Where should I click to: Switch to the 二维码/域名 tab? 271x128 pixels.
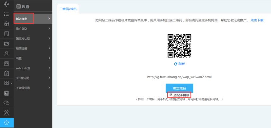pos(68,9)
